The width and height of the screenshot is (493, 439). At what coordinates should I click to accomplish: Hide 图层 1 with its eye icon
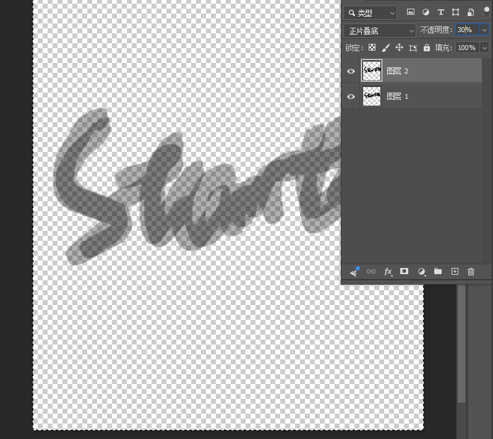point(351,96)
